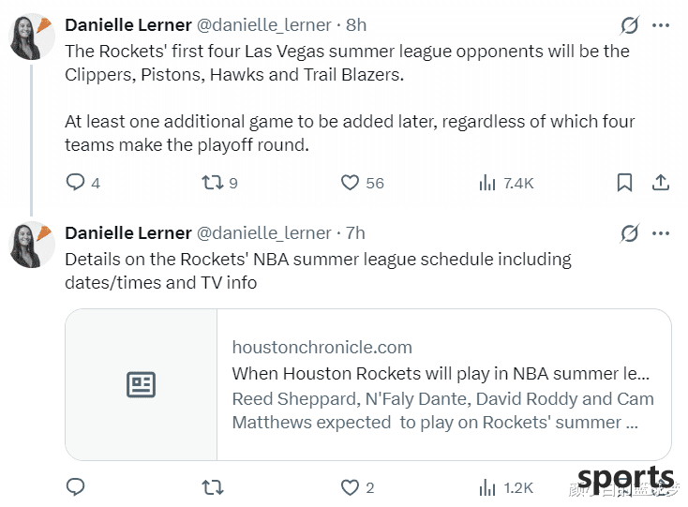Bookmark the first Danielle Lerner tweet
This screenshot has width=688, height=507.
tap(624, 183)
